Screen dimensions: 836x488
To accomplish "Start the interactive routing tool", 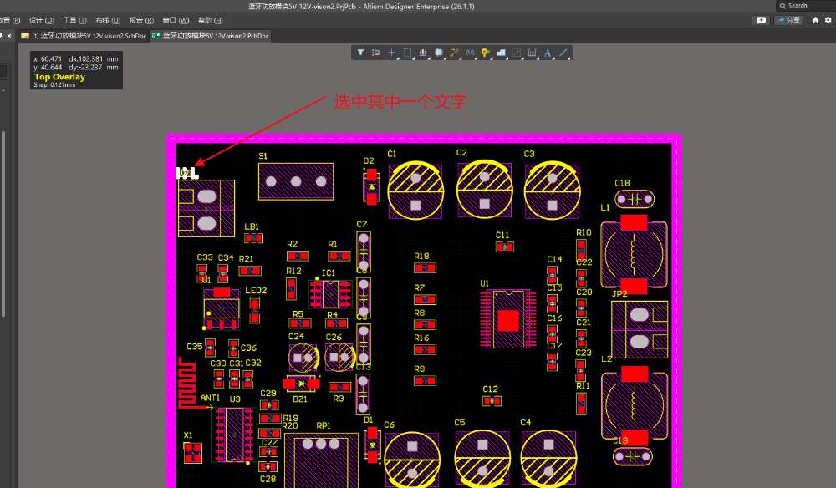I will coord(454,53).
